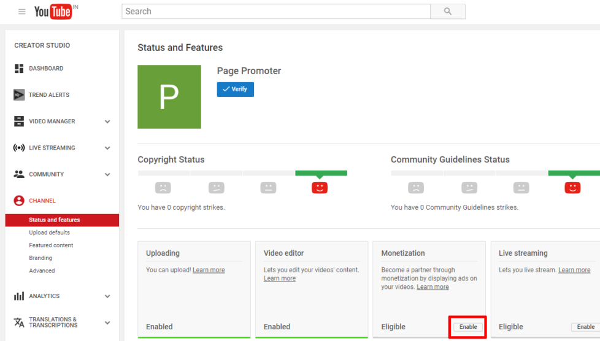Select the Channel section label
This screenshot has width=600, height=341.
click(42, 201)
